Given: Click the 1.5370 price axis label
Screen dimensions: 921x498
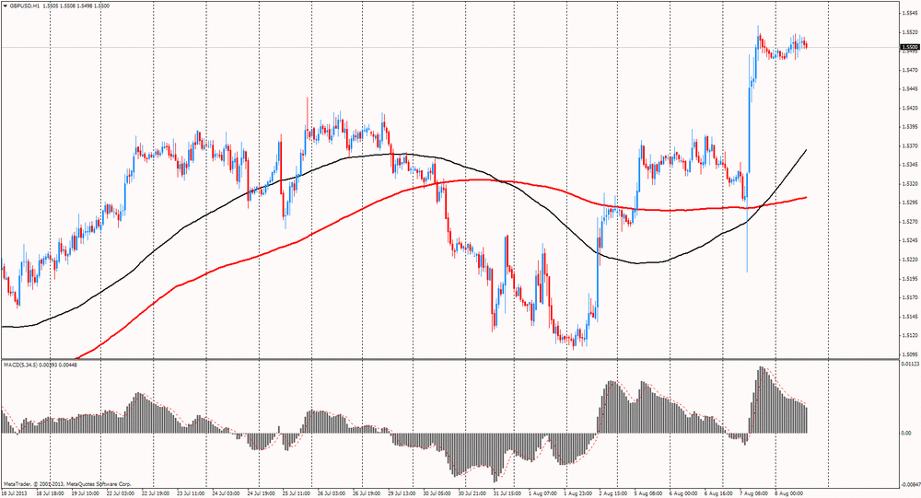Looking at the screenshot, I should (910, 145).
